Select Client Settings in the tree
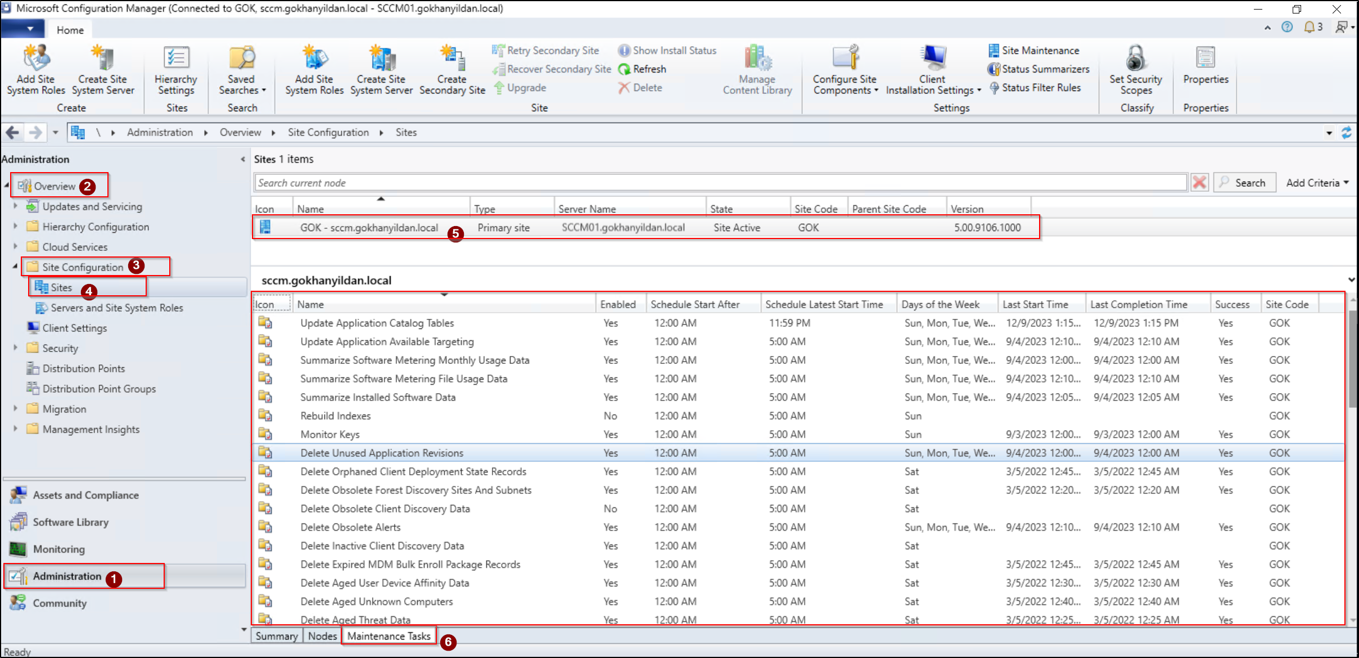The height and width of the screenshot is (658, 1359). point(74,328)
